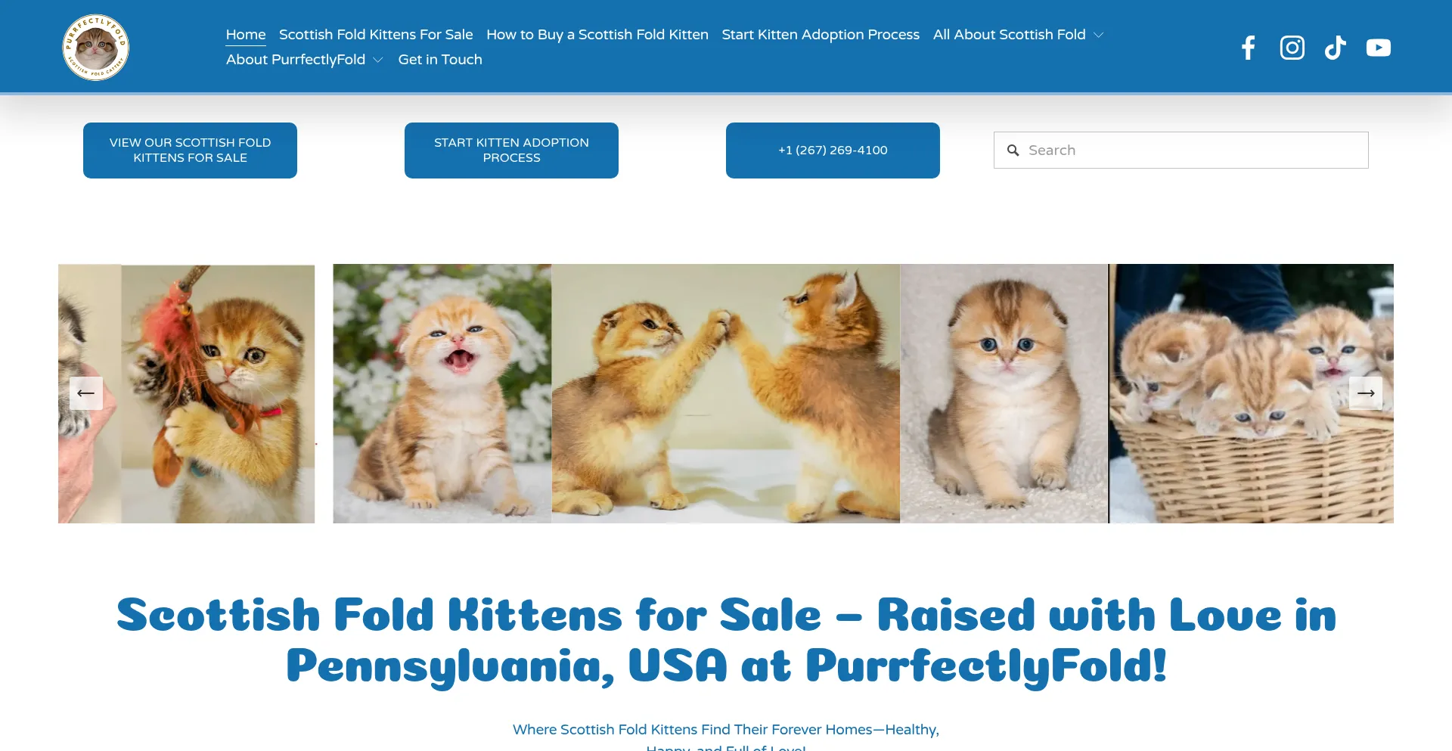The height and width of the screenshot is (751, 1452).
Task: Select the Home menu item
Action: [x=246, y=35]
